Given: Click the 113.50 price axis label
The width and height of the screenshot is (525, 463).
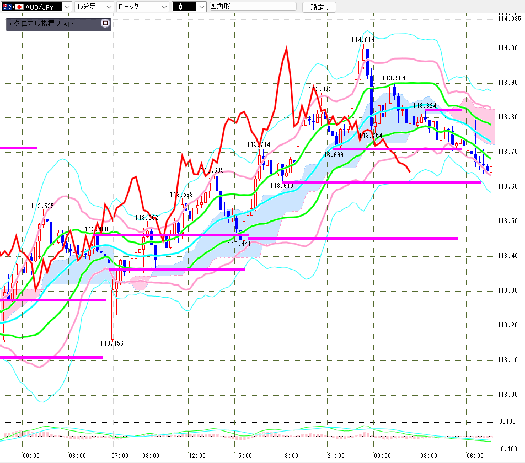Looking at the screenshot, I should (x=507, y=221).
